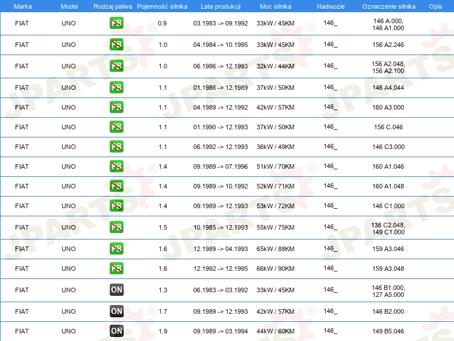Click production years 06.1983 -> 03.1992
Viewport: 454px width, 341px height.
point(221,290)
